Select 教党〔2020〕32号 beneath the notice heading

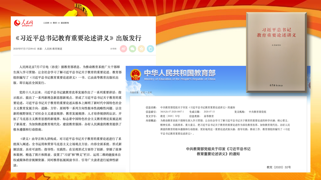click(279, 167)
